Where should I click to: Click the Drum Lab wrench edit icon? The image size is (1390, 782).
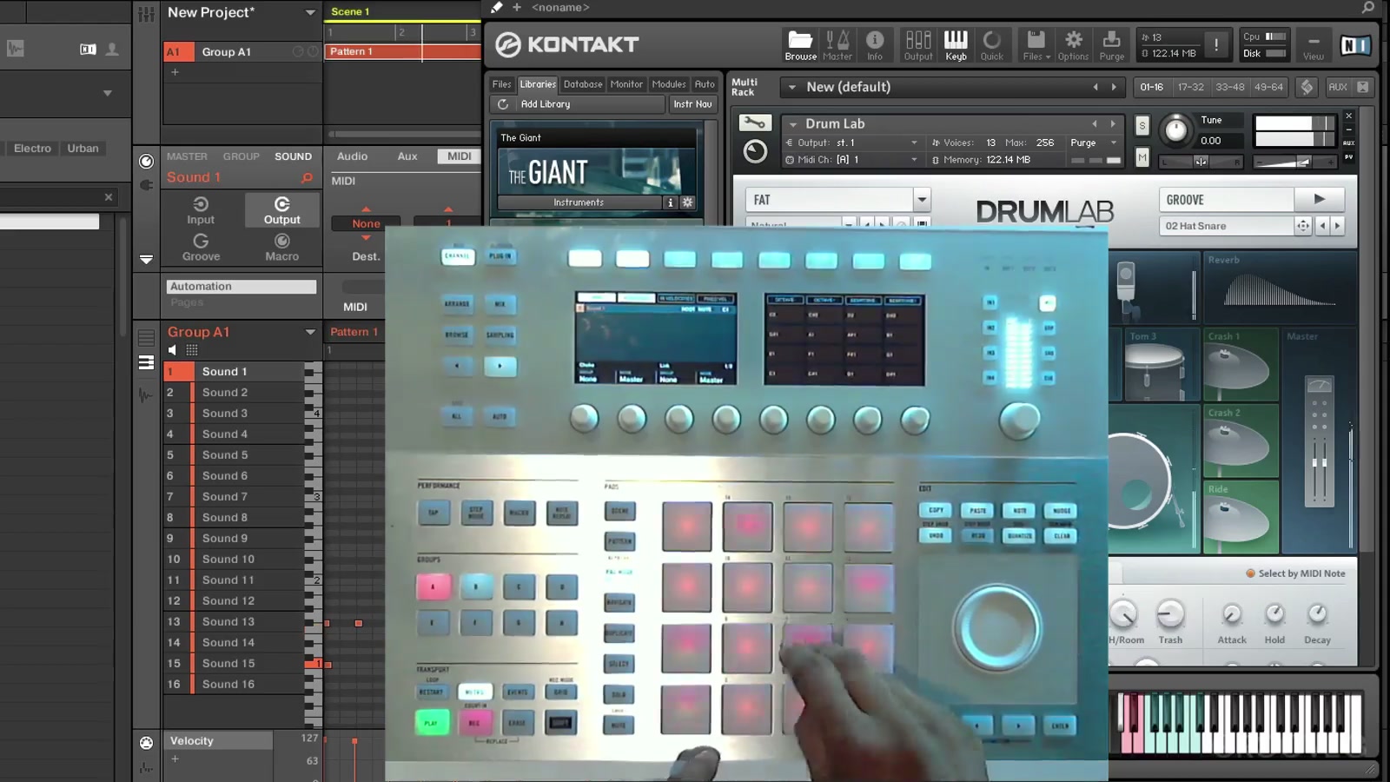coord(755,123)
